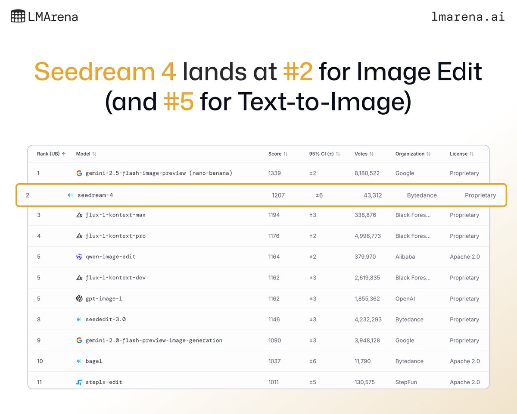The width and height of the screenshot is (517, 414).
Task: Click the Google icon beside gemini-2.5-flash-image-preview
Action: pyautogui.click(x=79, y=173)
